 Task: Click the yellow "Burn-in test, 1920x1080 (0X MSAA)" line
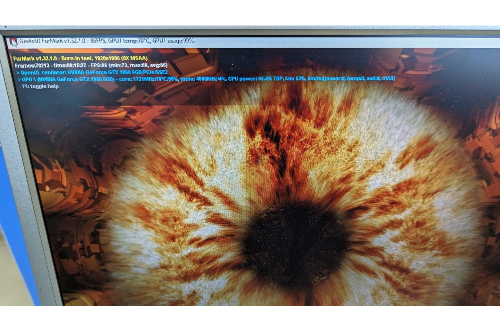(x=80, y=58)
